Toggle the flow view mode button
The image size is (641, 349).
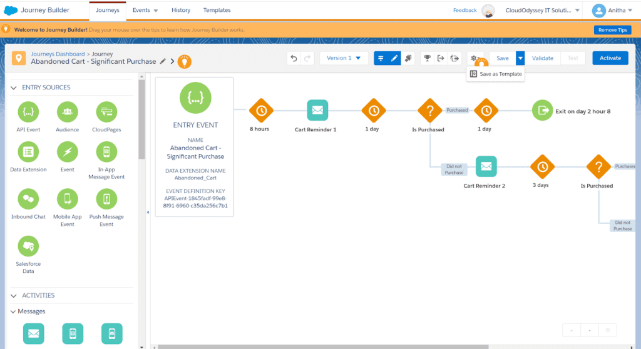point(381,58)
